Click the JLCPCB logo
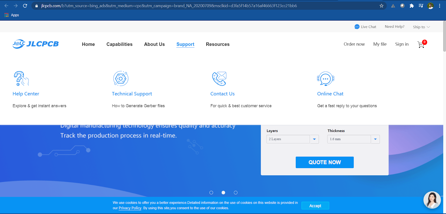The width and height of the screenshot is (446, 214). (x=36, y=44)
